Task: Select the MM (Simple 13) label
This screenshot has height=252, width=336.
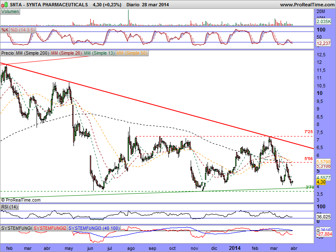Action: (x=99, y=53)
